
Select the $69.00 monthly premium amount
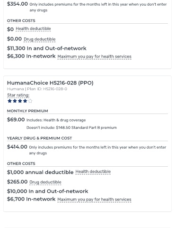pyautogui.click(x=16, y=120)
